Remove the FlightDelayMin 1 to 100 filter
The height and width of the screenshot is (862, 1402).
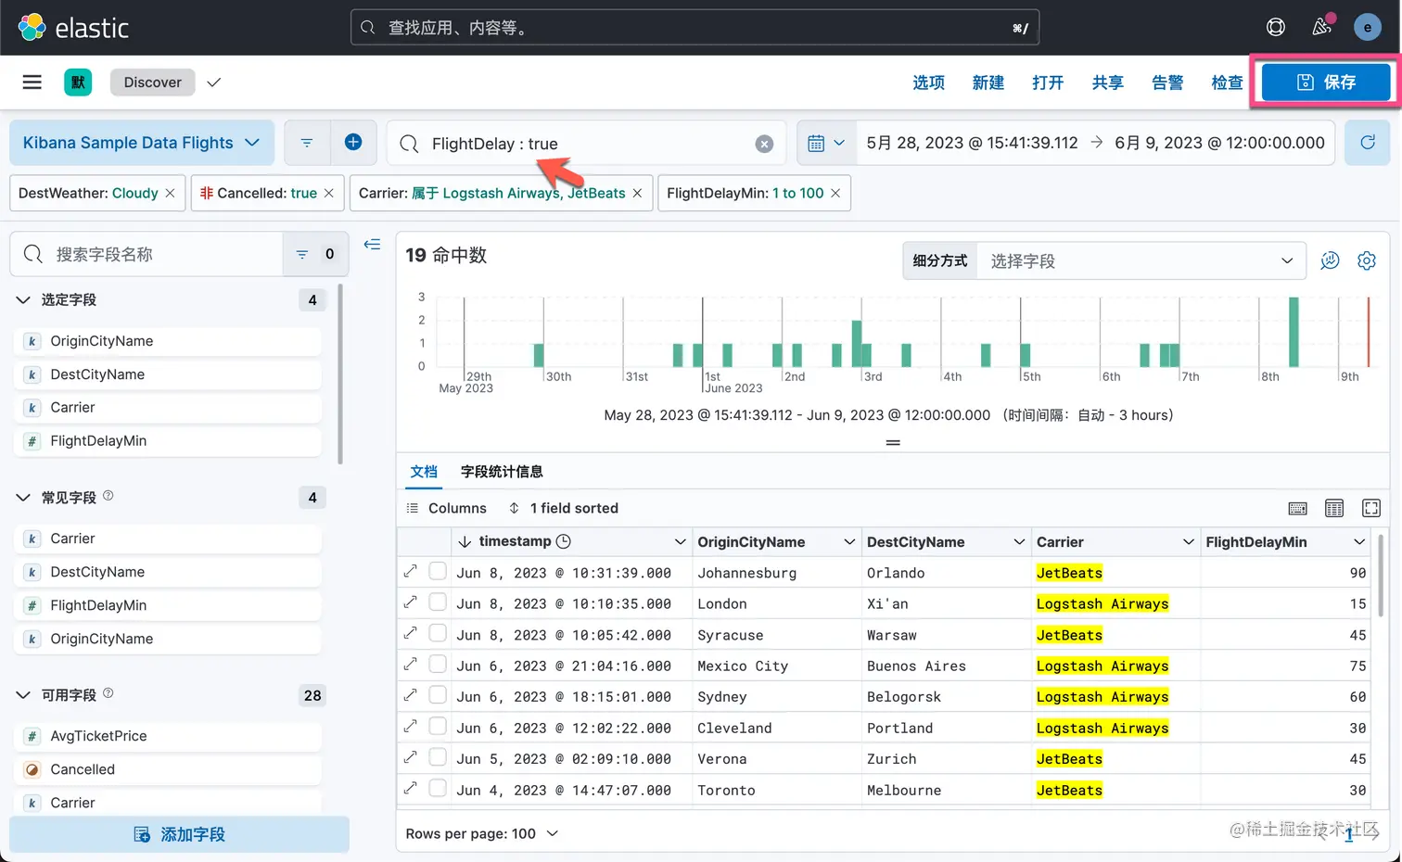coord(835,193)
